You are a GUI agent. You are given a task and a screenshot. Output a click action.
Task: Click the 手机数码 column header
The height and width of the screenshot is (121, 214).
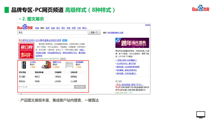coord(58,72)
